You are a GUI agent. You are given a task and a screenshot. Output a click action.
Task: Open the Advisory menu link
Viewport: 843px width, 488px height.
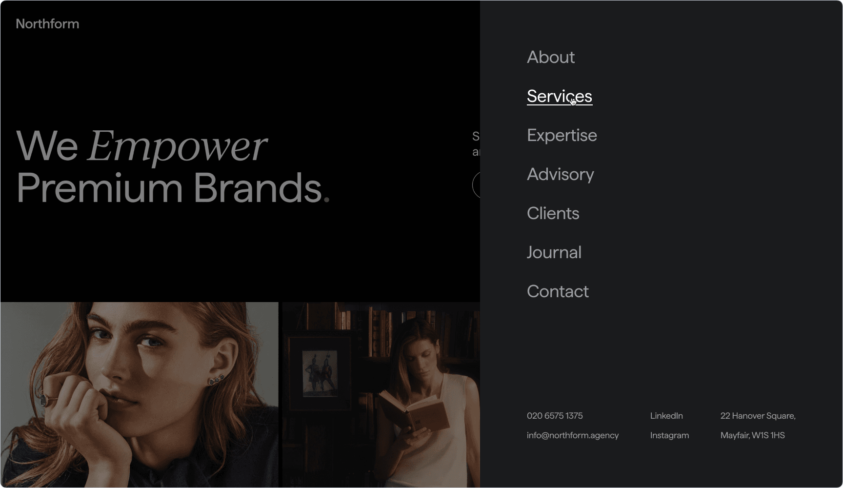point(561,174)
